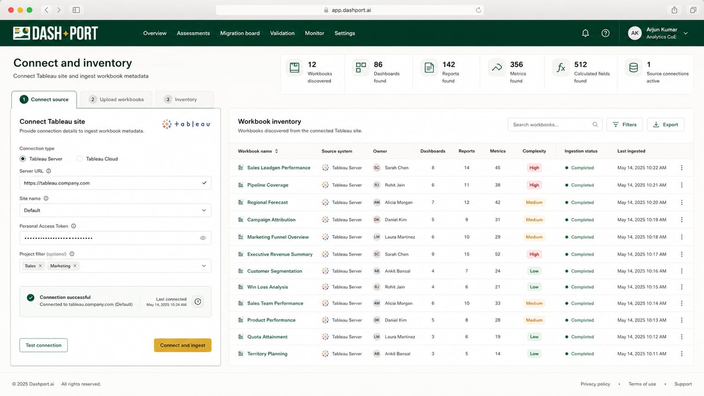Screen dimensions: 704x396
Task: Select the Tableau Cloud radio button
Action: (x=80, y=159)
